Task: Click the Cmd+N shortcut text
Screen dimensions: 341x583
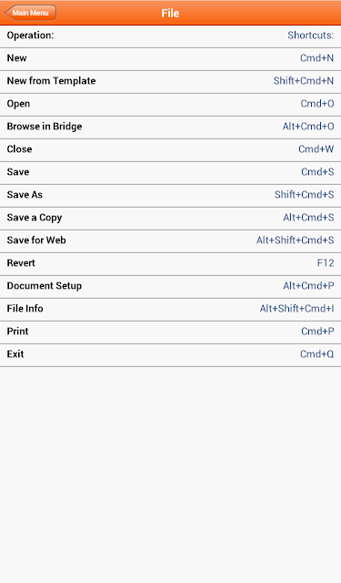Action: [316, 58]
